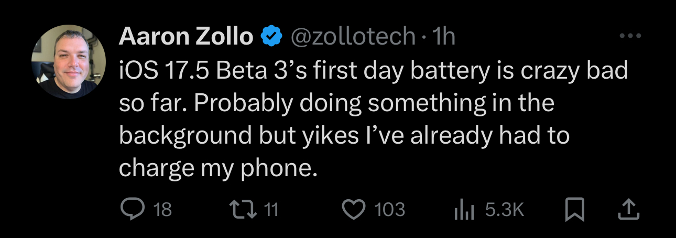Click the tweet line starting 'iOS 17.5 Beta 3's'
This screenshot has width=676, height=238.
(x=373, y=71)
